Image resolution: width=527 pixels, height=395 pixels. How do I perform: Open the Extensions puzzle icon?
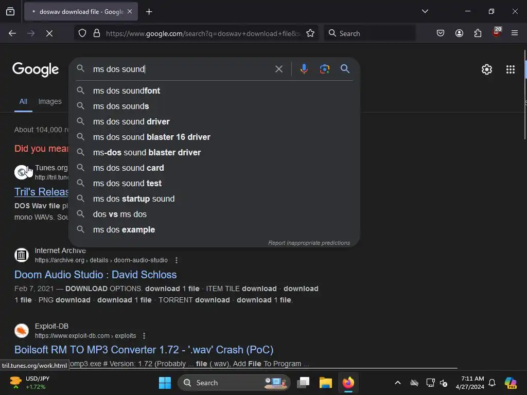click(478, 33)
